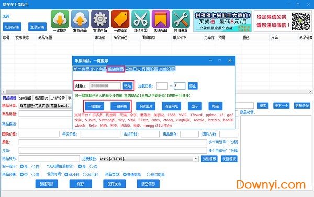The width and height of the screenshot is (314, 197).
Task: Open 店铺后台 purple bookmark icon
Action: tap(161, 19)
